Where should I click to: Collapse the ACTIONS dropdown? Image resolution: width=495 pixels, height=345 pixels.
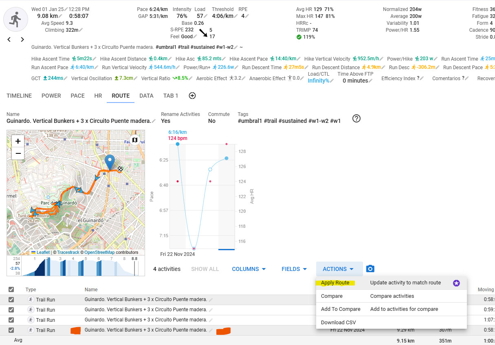339,269
